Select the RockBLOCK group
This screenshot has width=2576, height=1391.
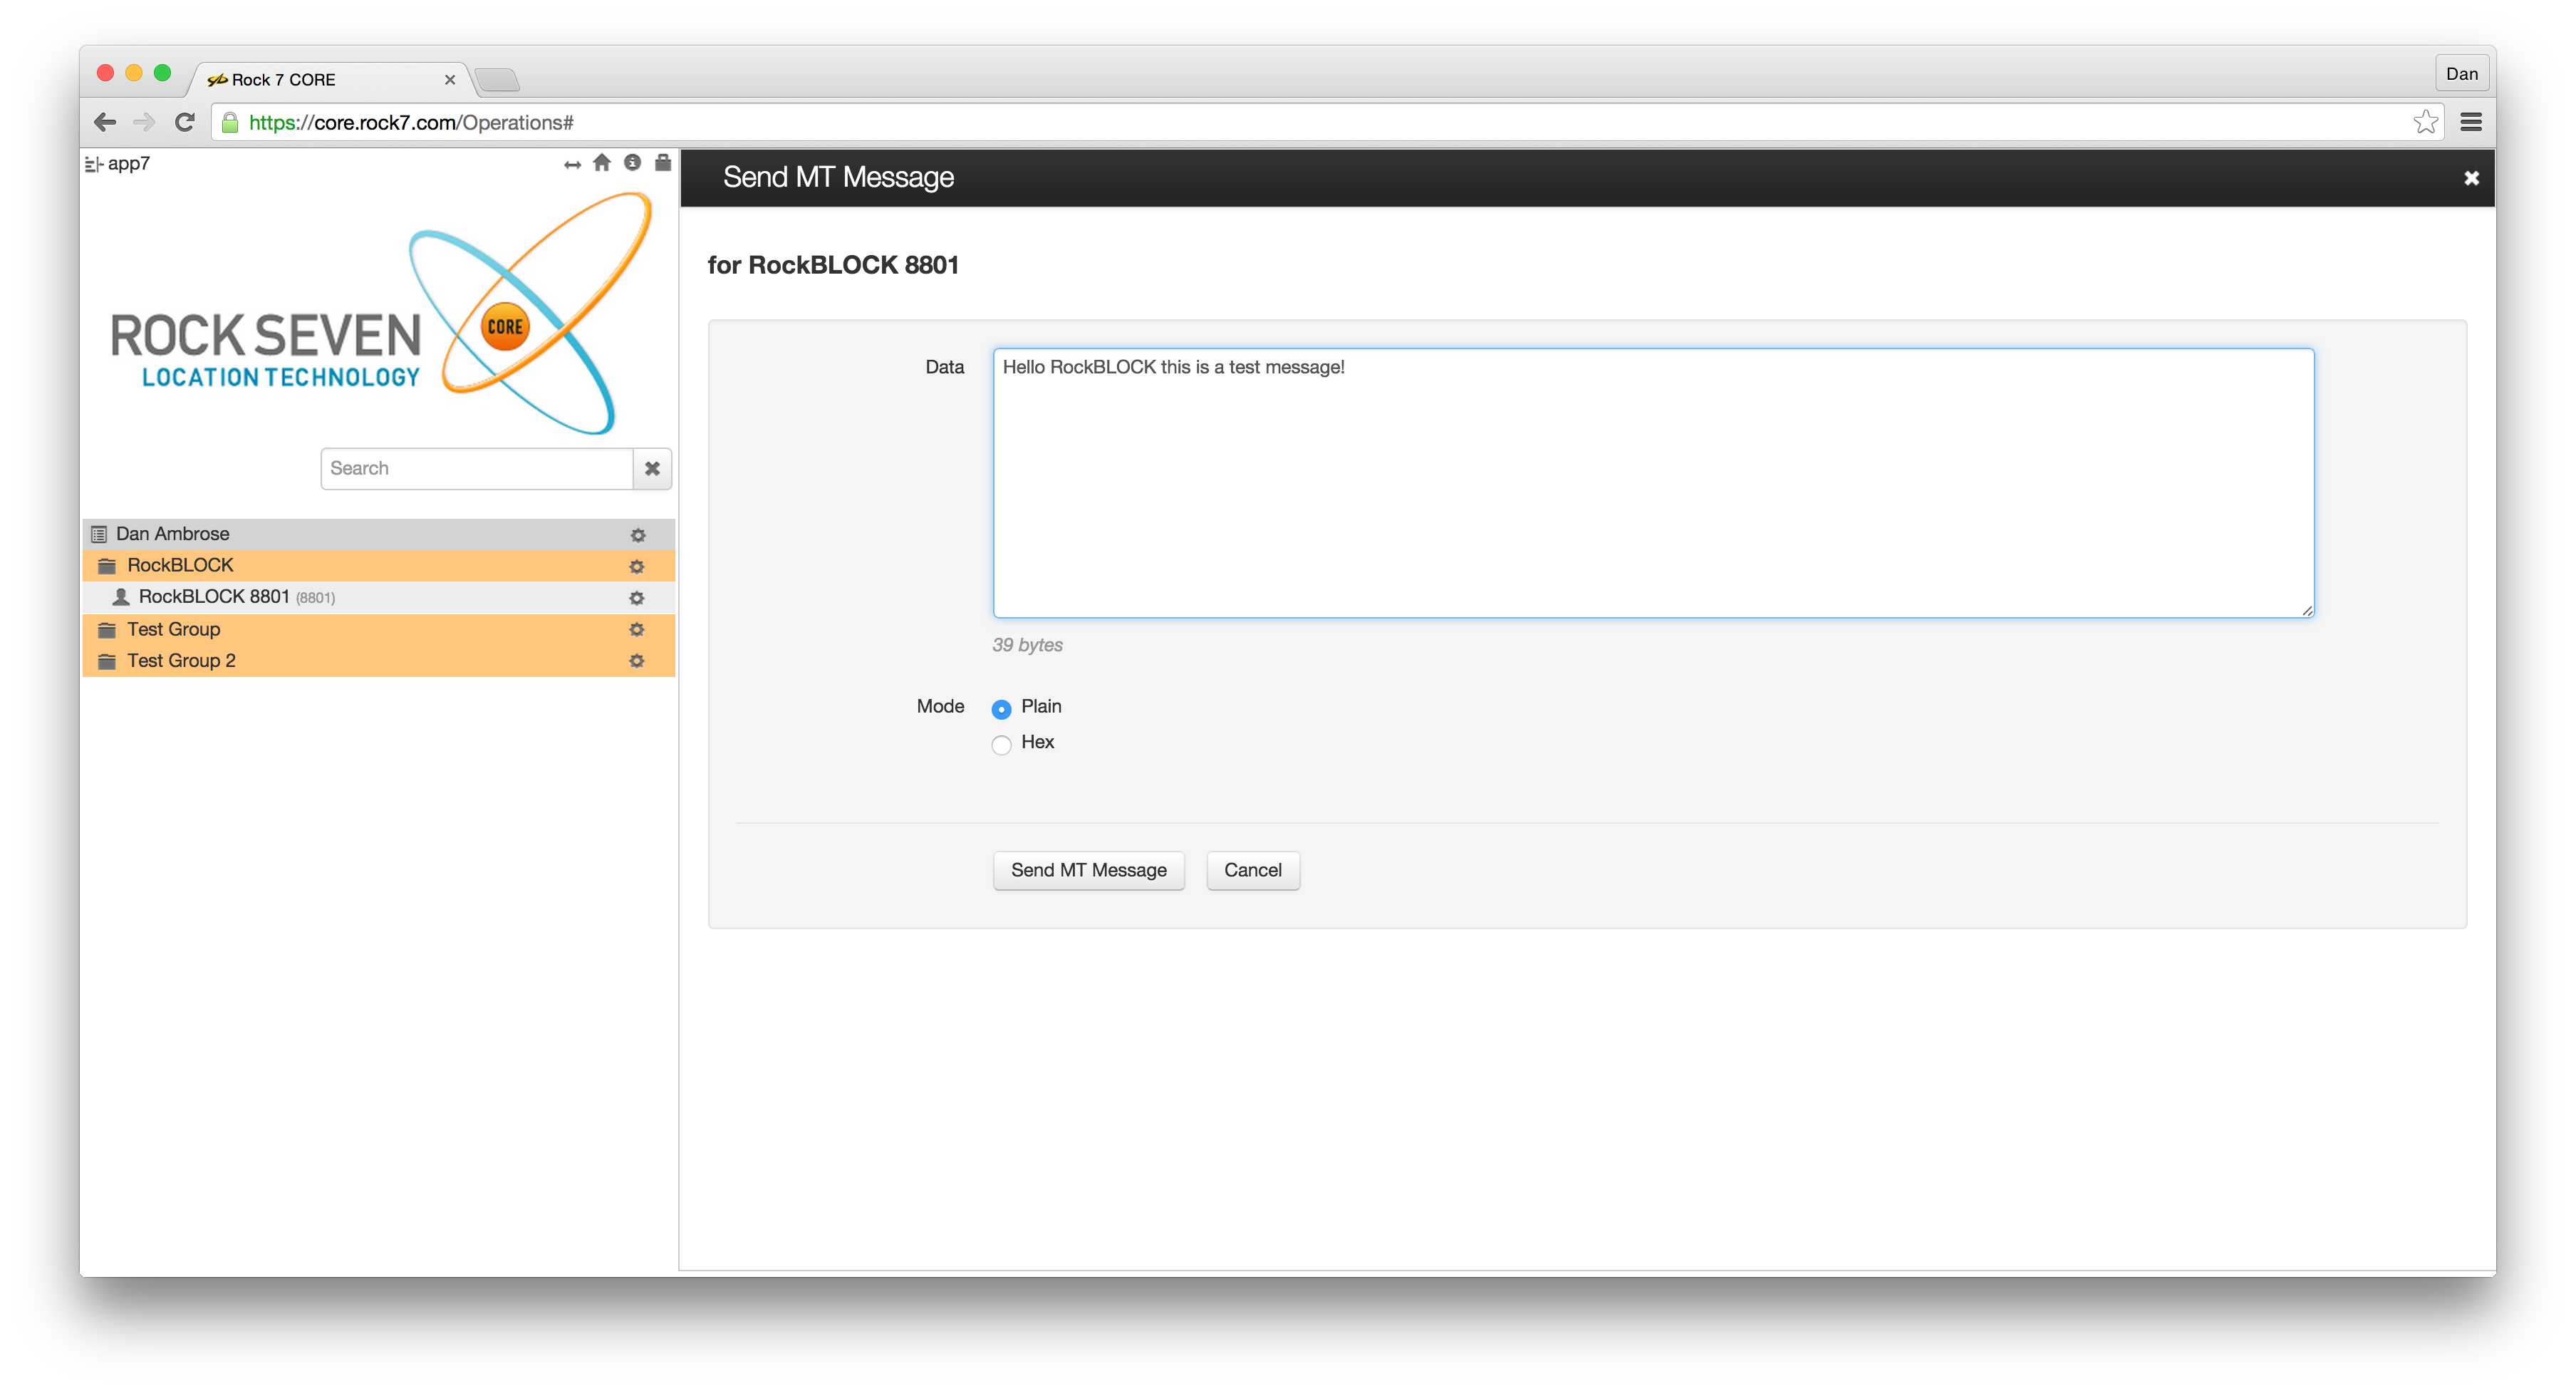point(378,566)
